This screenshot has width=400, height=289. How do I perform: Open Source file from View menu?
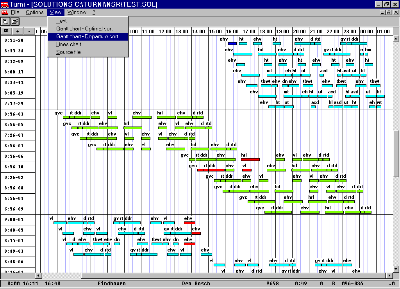(68, 52)
